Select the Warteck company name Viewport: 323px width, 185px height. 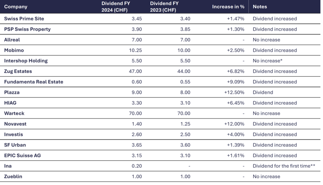(x=14, y=113)
